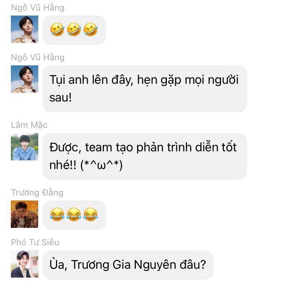Image resolution: width=299 pixels, height=285 pixels.
Task: Select the 'Ủa, Trương Gia Nguyên đâu?' message
Action: click(128, 265)
